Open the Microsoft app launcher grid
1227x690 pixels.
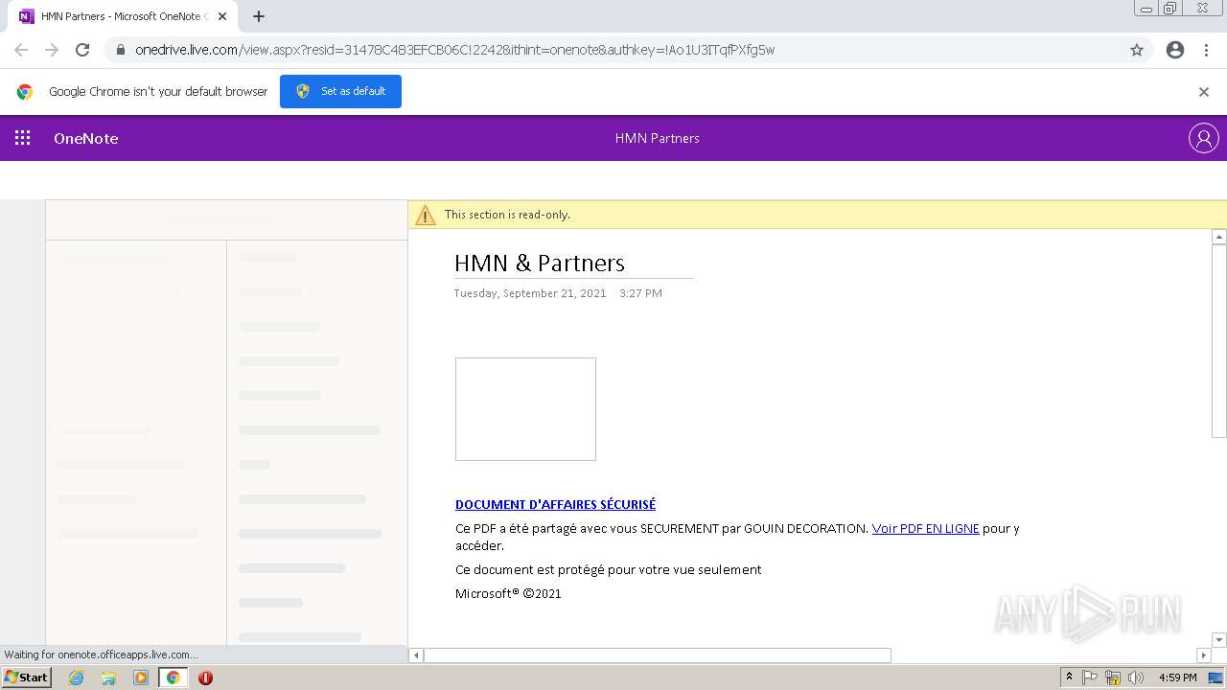23,138
